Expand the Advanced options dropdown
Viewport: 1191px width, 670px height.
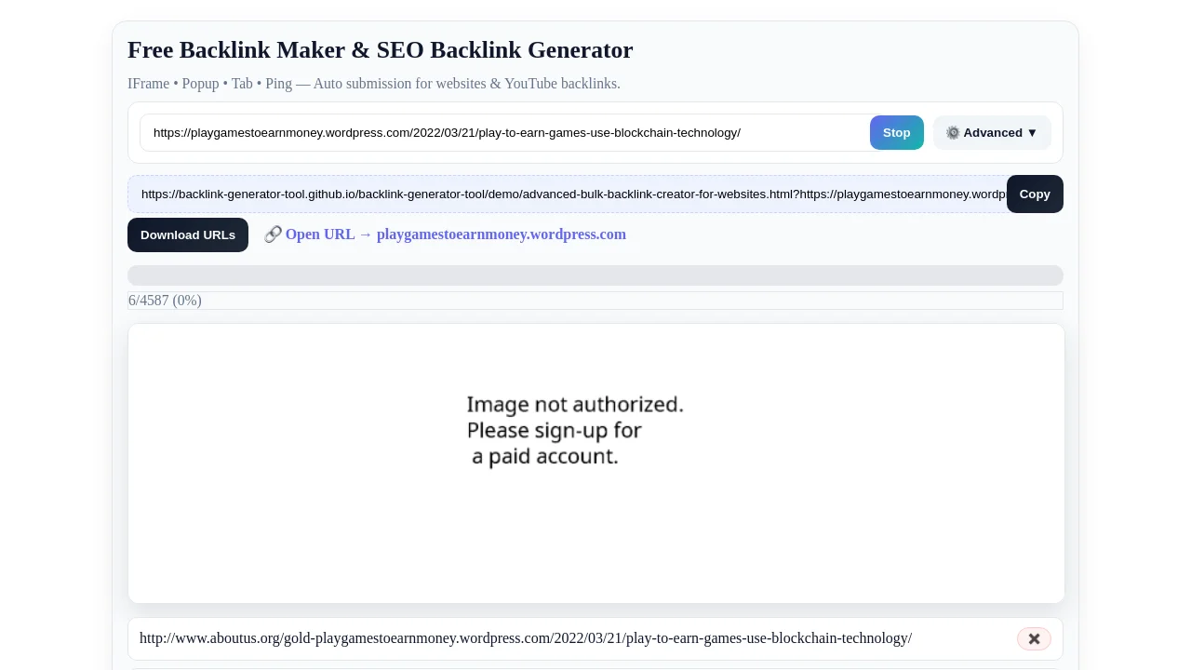pos(992,132)
